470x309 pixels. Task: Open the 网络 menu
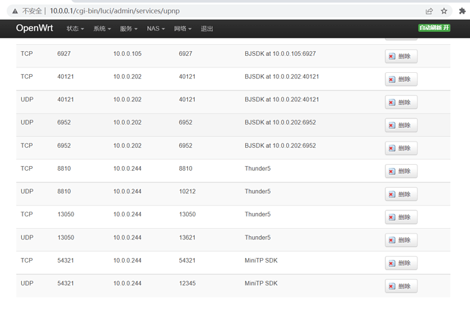point(183,29)
